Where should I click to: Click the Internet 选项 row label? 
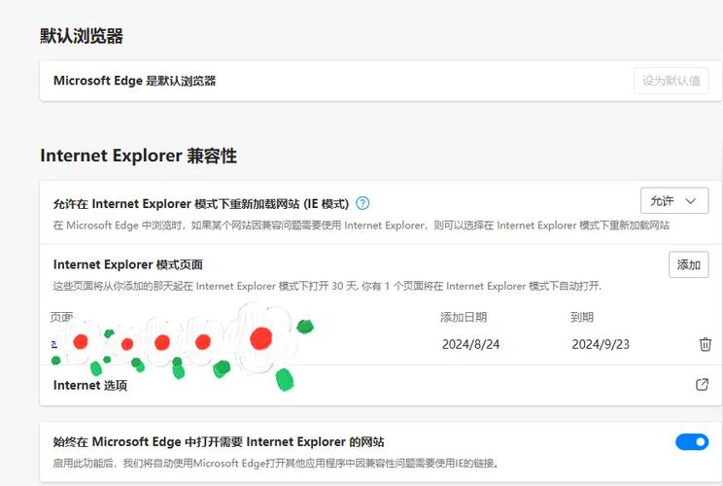coord(90,385)
